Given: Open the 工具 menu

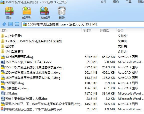Looking at the screenshot, I should [128, 2].
